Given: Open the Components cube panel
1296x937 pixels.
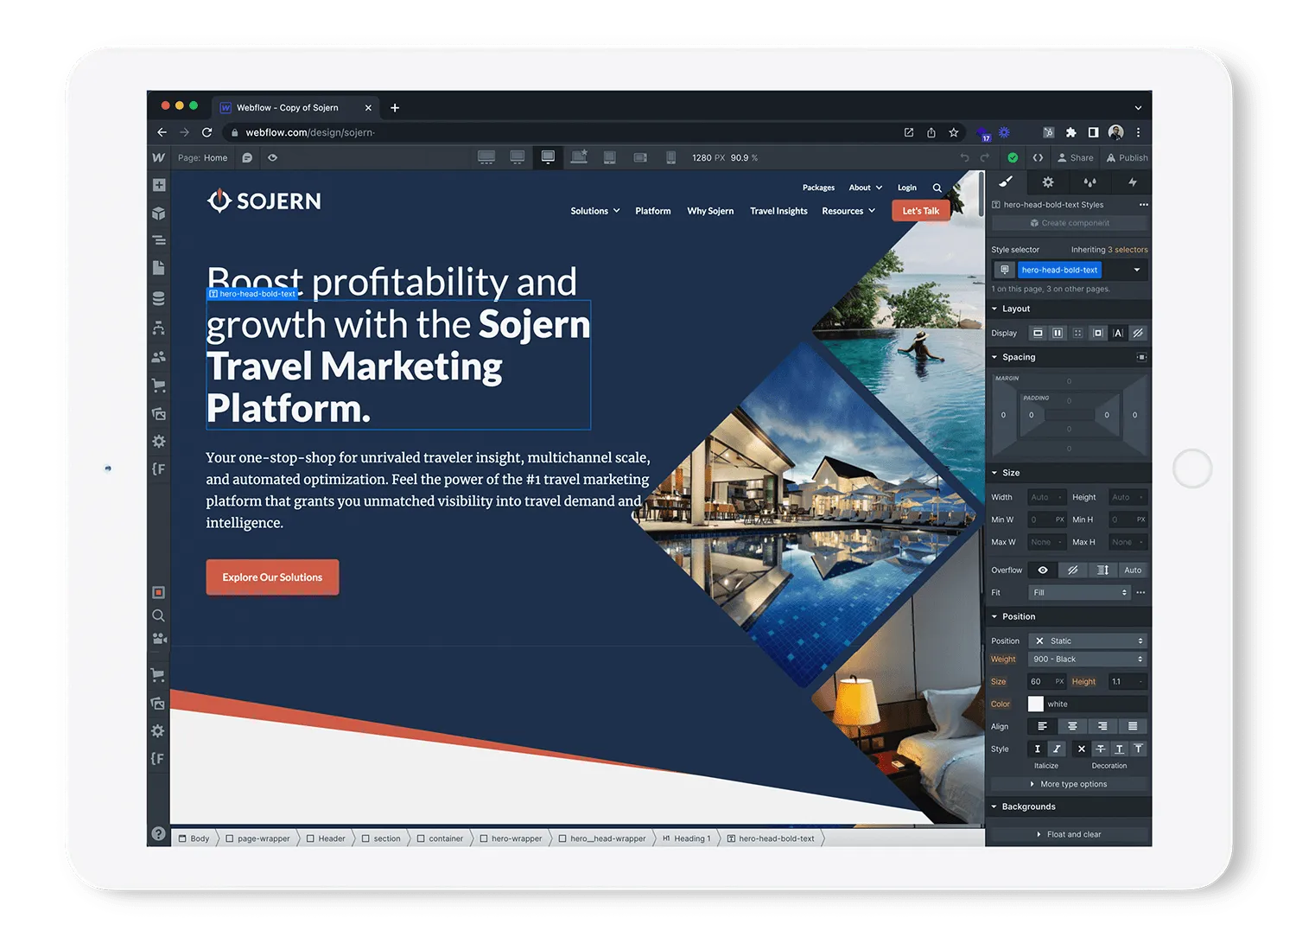Looking at the screenshot, I should 159,214.
